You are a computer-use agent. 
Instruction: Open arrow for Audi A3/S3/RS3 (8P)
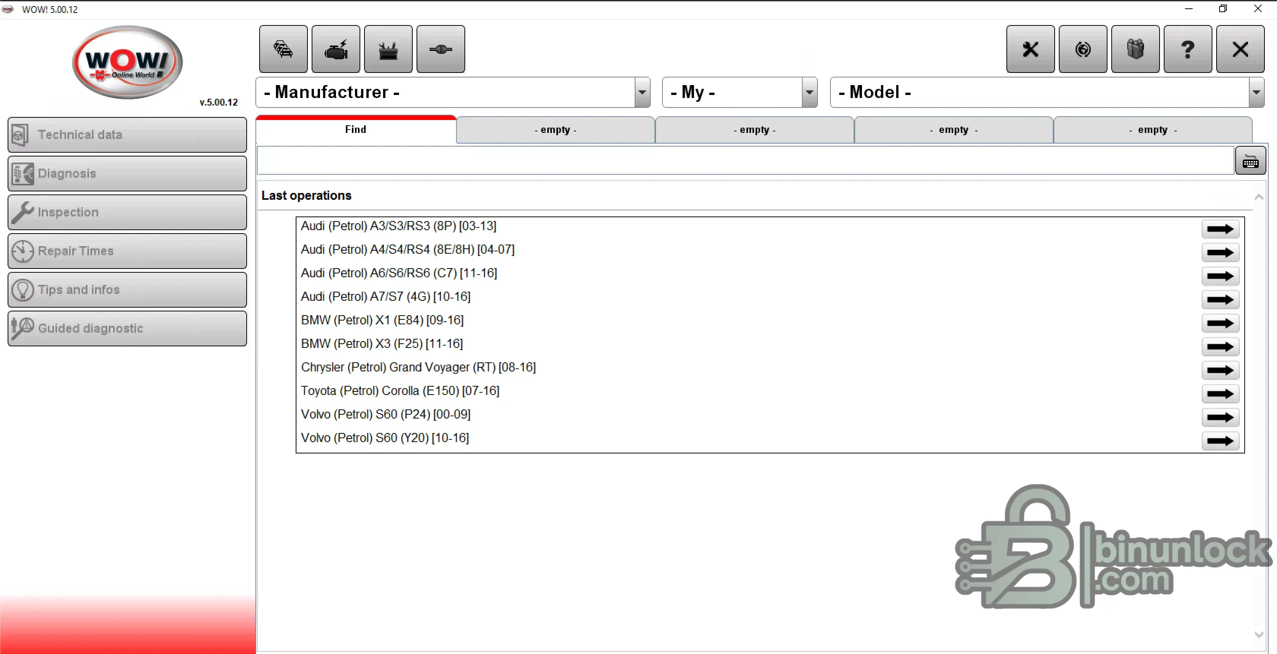tap(1220, 229)
